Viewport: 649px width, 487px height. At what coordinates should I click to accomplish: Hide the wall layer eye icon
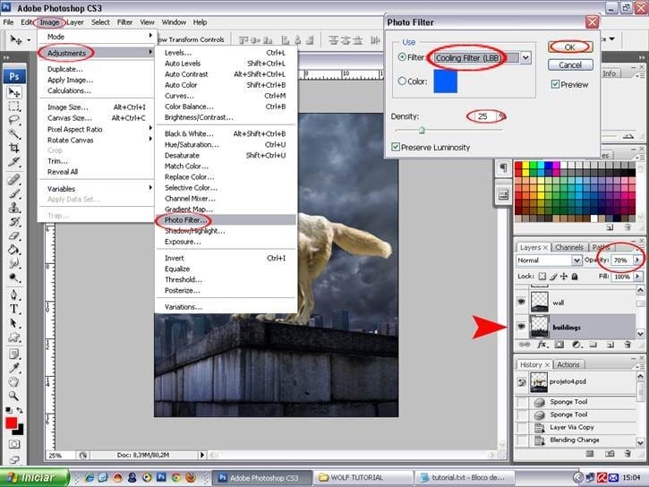521,302
